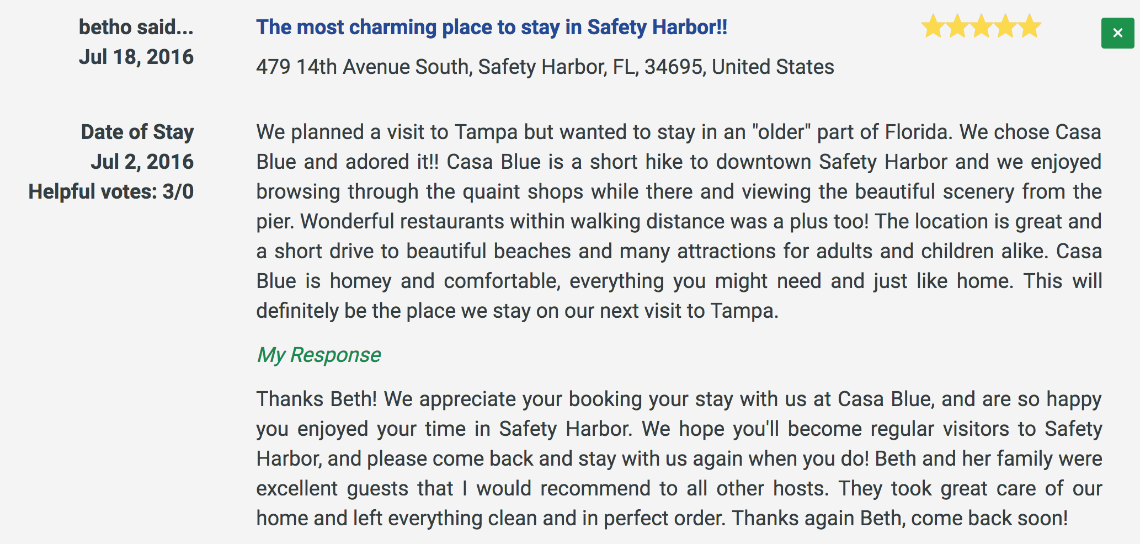Click the stay date Jul 2, 2016
Viewport: 1140px width, 544px height.
142,162
